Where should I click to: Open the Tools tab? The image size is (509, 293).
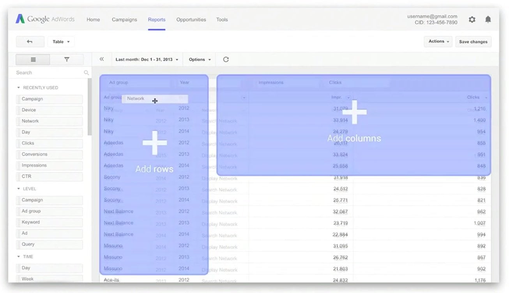[222, 20]
